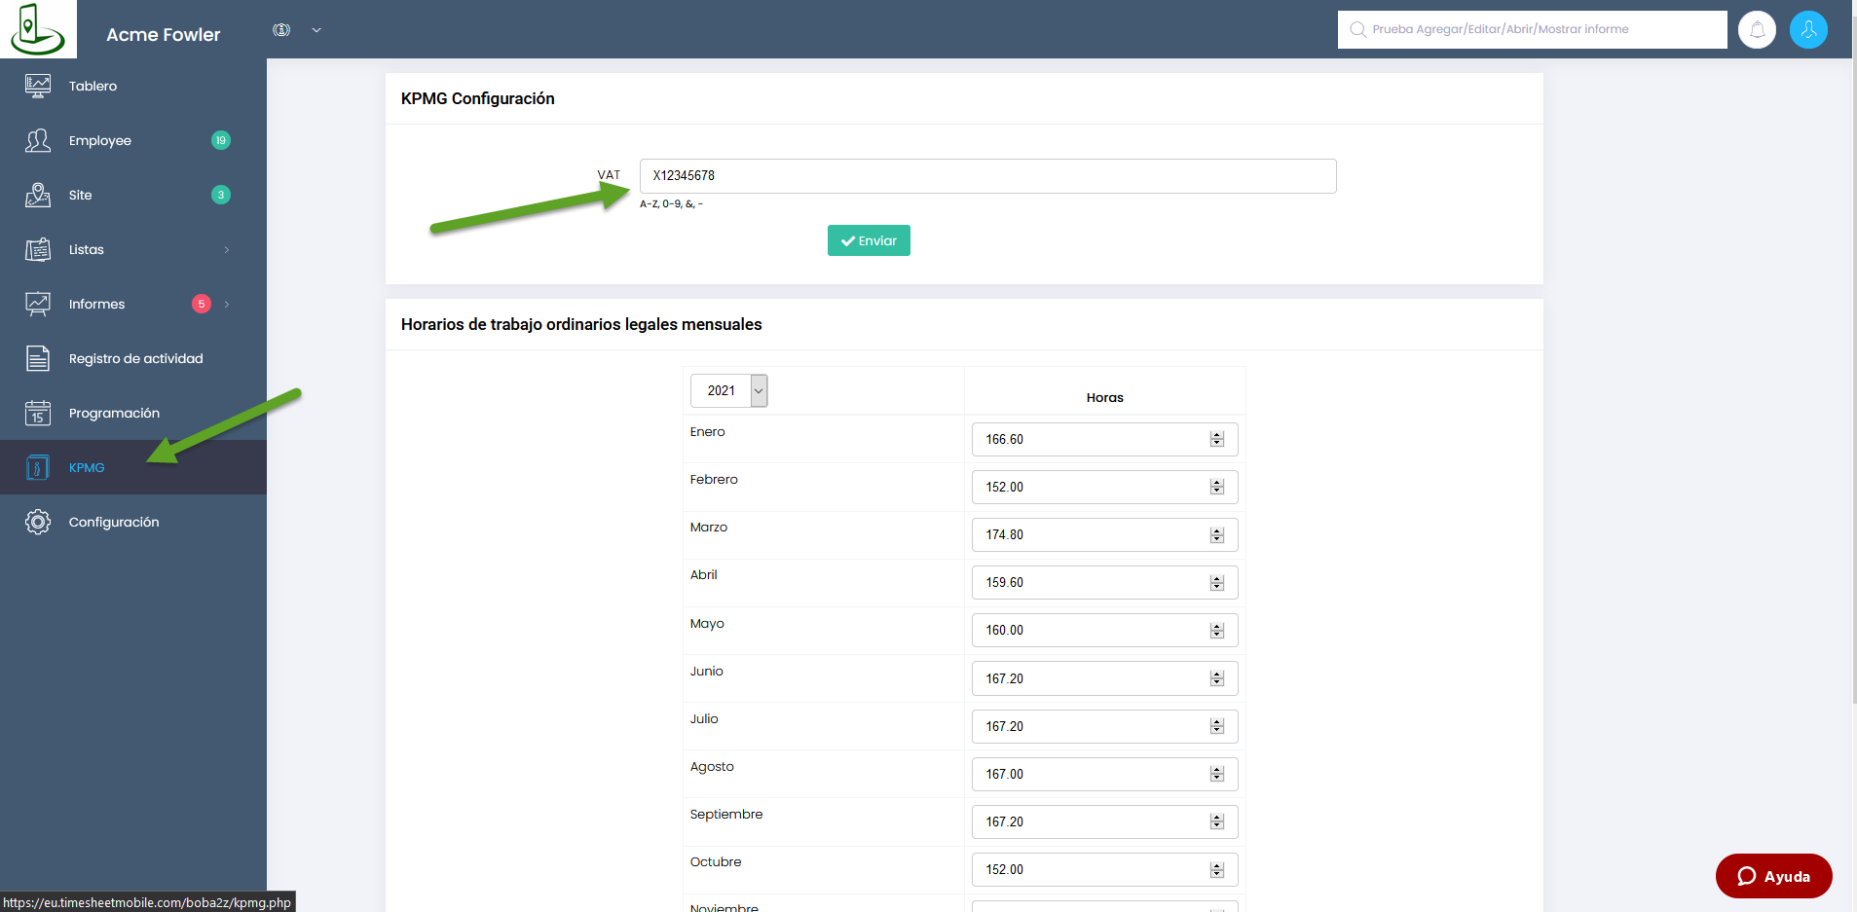1857x912 pixels.
Task: Expand the header dropdown chevron
Action: coord(316,30)
